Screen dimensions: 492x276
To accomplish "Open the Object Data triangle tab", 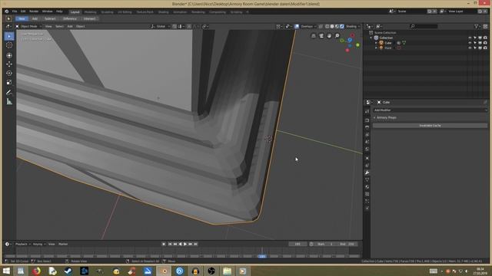I will coord(367,179).
